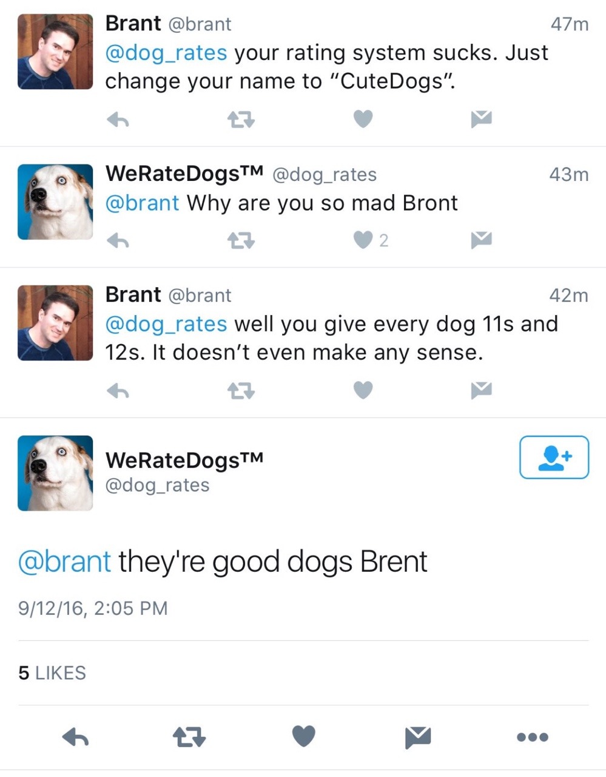Send Brant's first tweet via direct message
Image resolution: width=606 pixels, height=777 pixels.
pos(481,120)
